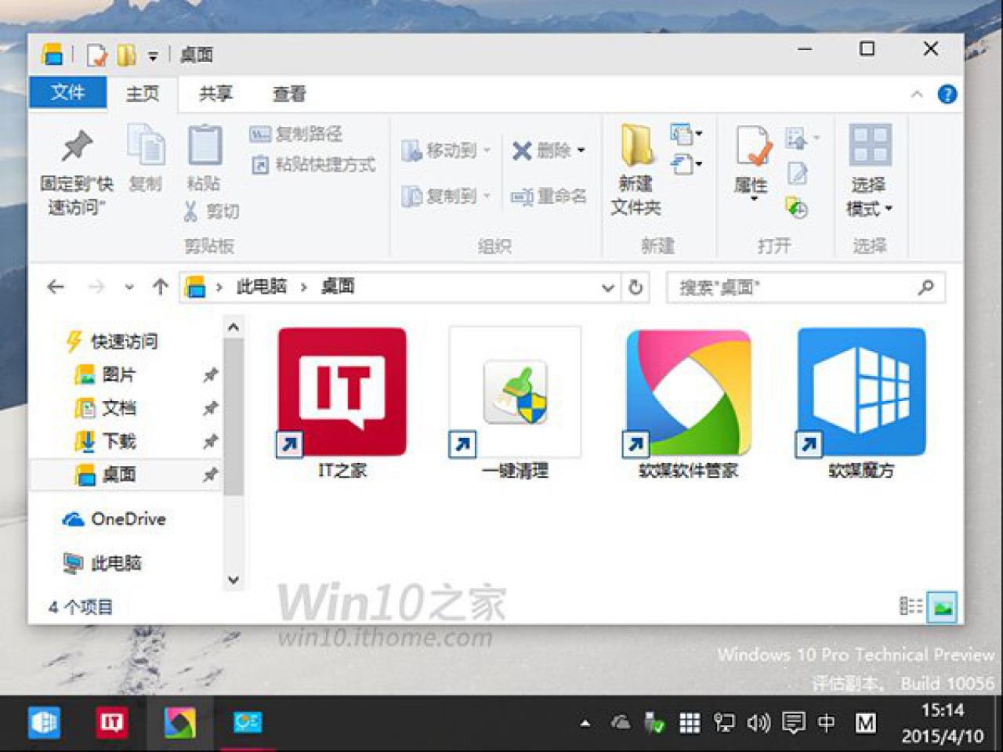Open the Properties (属性) checkmark icon
This screenshot has width=1003, height=752.
(754, 146)
